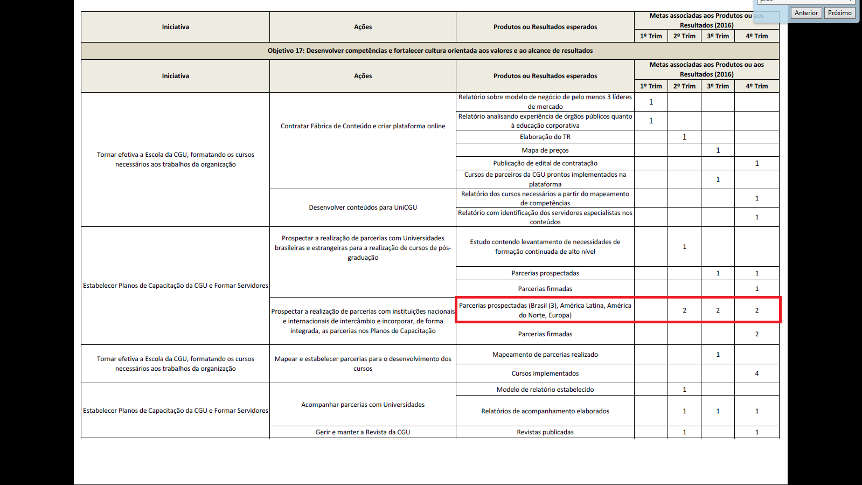Select the Revistas publicadas cell
The image size is (862, 485).
point(545,432)
